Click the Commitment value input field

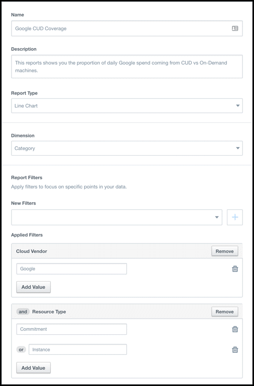pyautogui.click(x=72, y=329)
